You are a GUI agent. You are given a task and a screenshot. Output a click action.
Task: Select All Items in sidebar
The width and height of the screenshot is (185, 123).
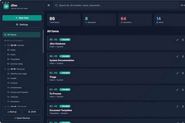[x=22, y=35]
